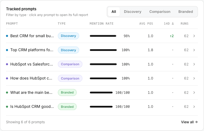Click the AVG POS column header
The image size is (204, 131).
[x=146, y=23]
